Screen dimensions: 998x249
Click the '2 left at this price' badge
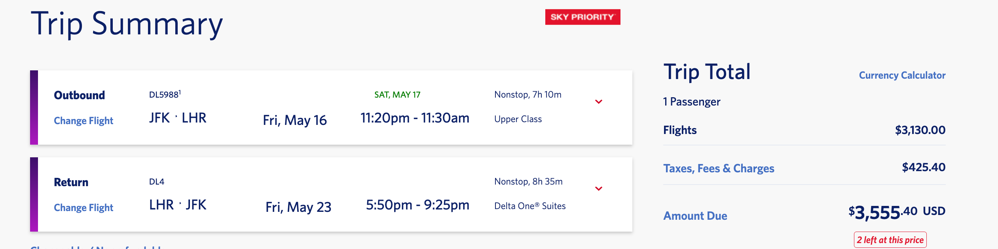click(x=890, y=240)
